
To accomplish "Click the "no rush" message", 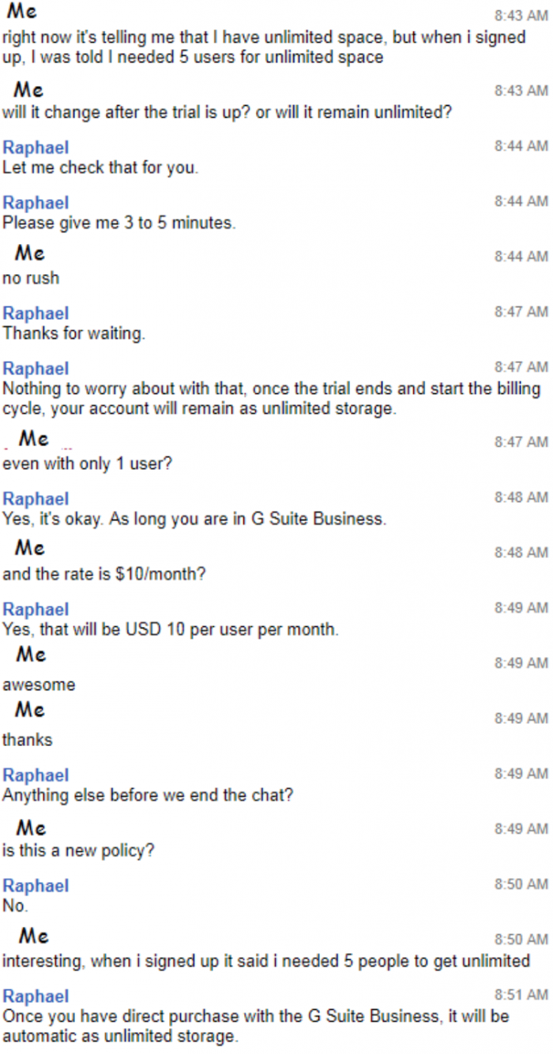I will point(31,279).
